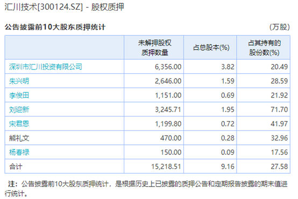Viewport: 298px width, 199px height.
Task: Open 深圳市汇川投资有限公司 shareholder link
Action: [x=46, y=67]
